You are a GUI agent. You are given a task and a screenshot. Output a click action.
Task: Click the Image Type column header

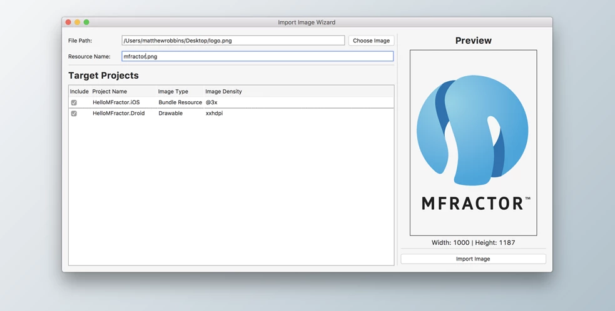coord(173,91)
